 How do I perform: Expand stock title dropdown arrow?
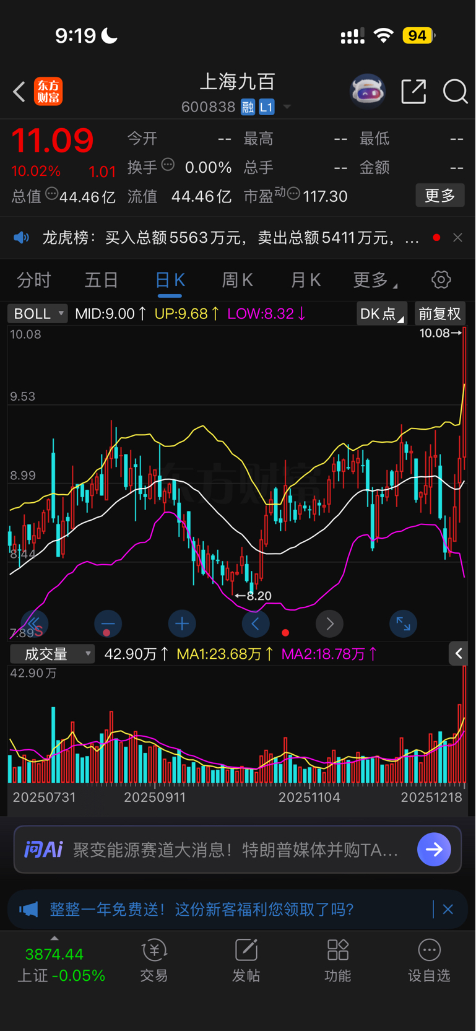287,107
